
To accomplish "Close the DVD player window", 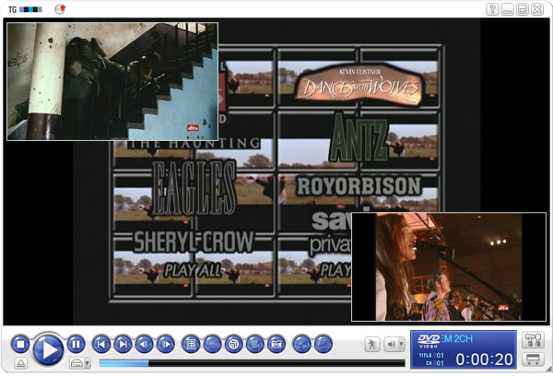I will [537, 9].
